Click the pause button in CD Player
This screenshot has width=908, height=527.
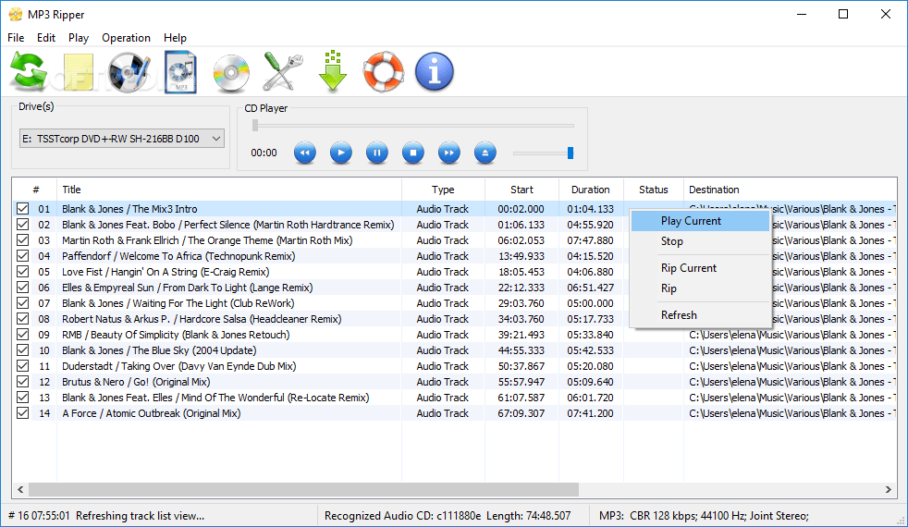(377, 153)
